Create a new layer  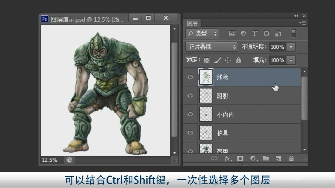click(x=279, y=158)
